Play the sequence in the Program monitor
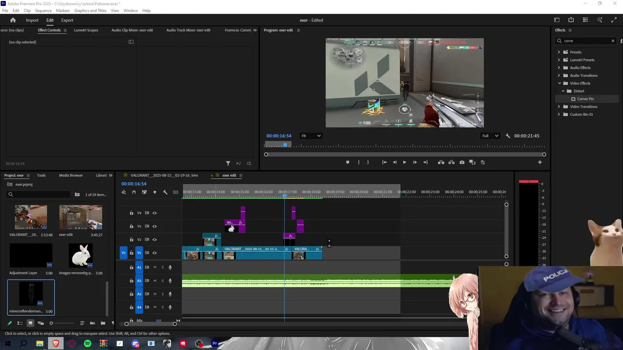 404,162
